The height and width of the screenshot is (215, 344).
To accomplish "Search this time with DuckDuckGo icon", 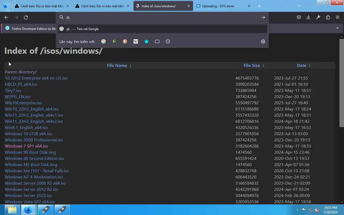I will click(x=125, y=41).
